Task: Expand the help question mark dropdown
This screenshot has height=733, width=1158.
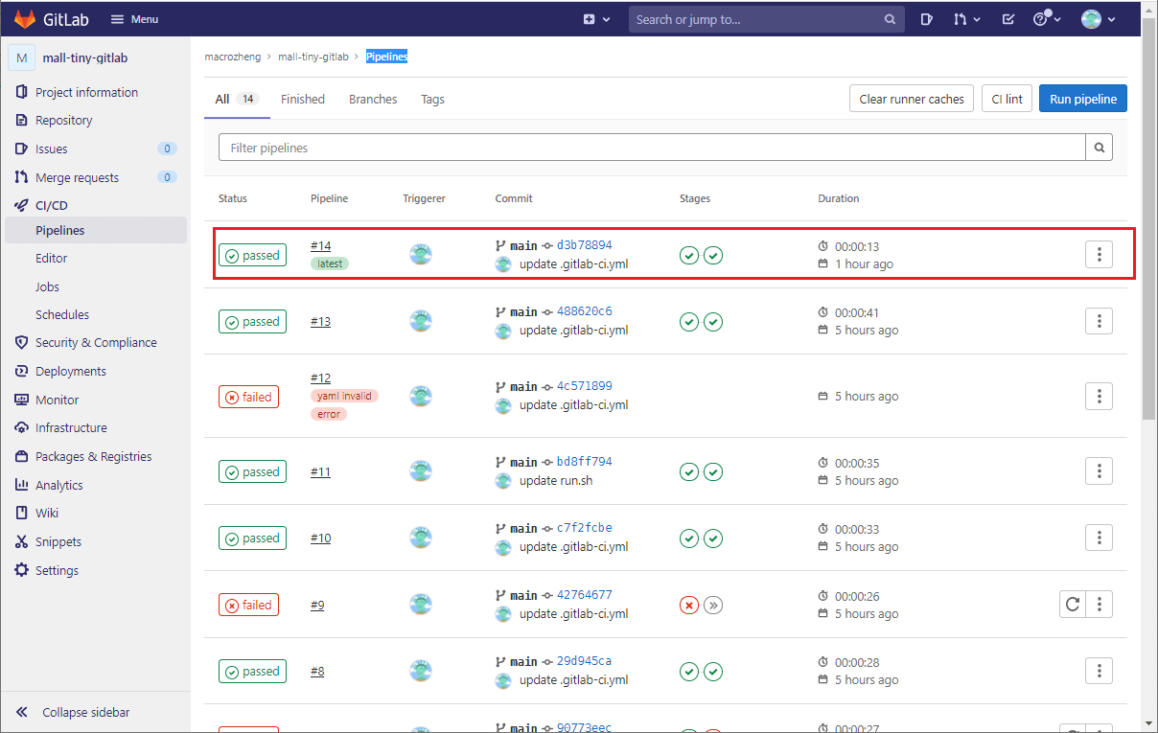Action: (1047, 19)
